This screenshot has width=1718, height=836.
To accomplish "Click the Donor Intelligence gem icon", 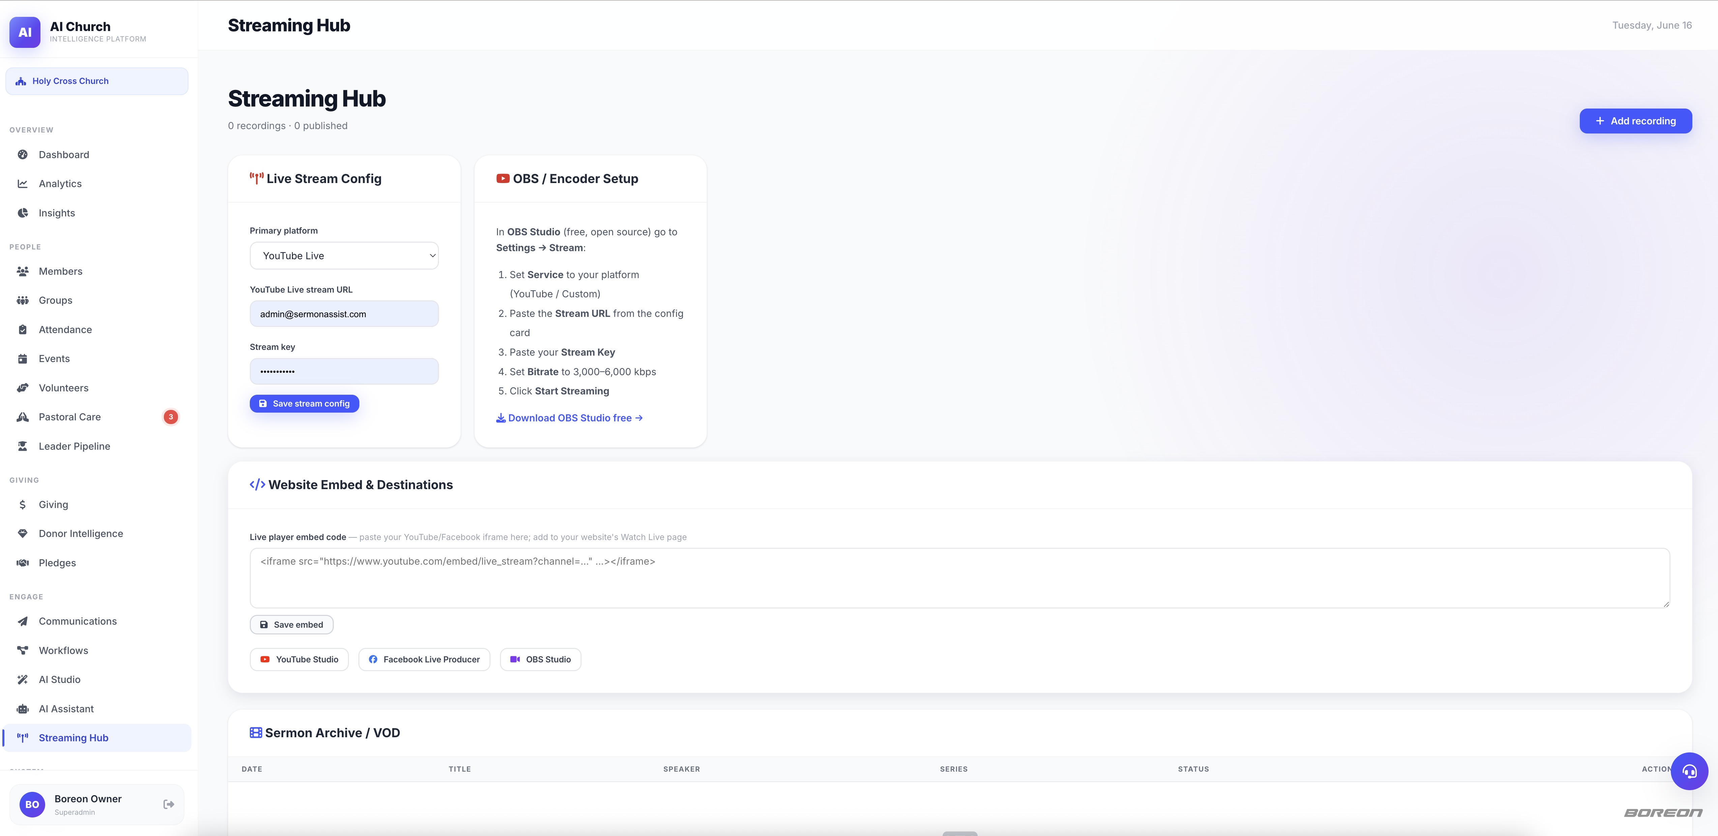I will coord(23,533).
